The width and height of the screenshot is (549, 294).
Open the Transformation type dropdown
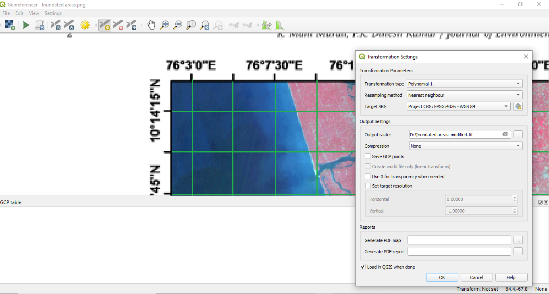464,83
